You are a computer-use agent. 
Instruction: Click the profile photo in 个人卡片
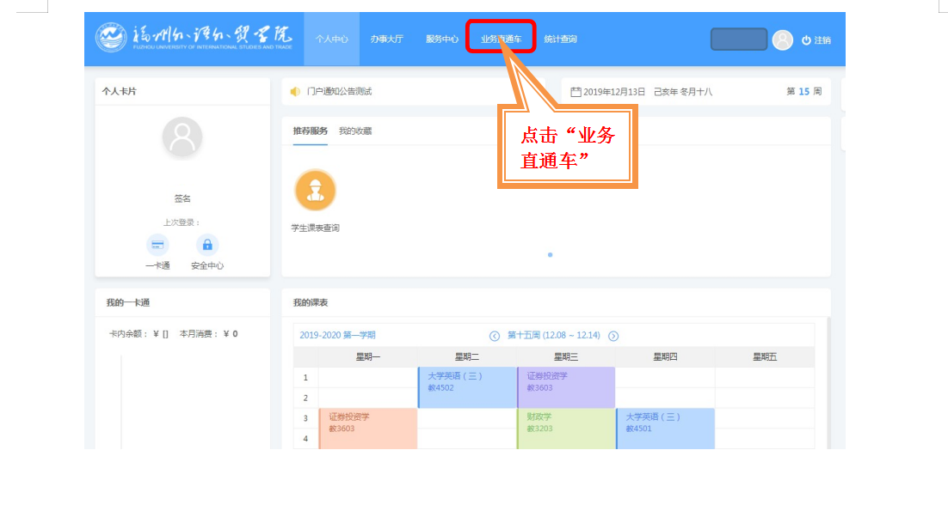click(x=182, y=137)
